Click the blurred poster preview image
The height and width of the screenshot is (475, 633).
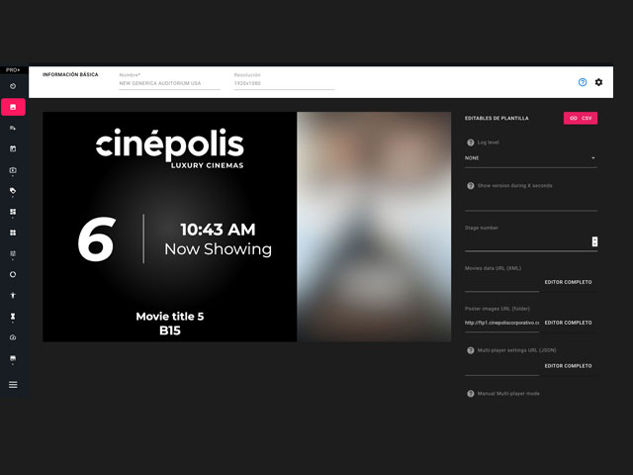tap(374, 227)
